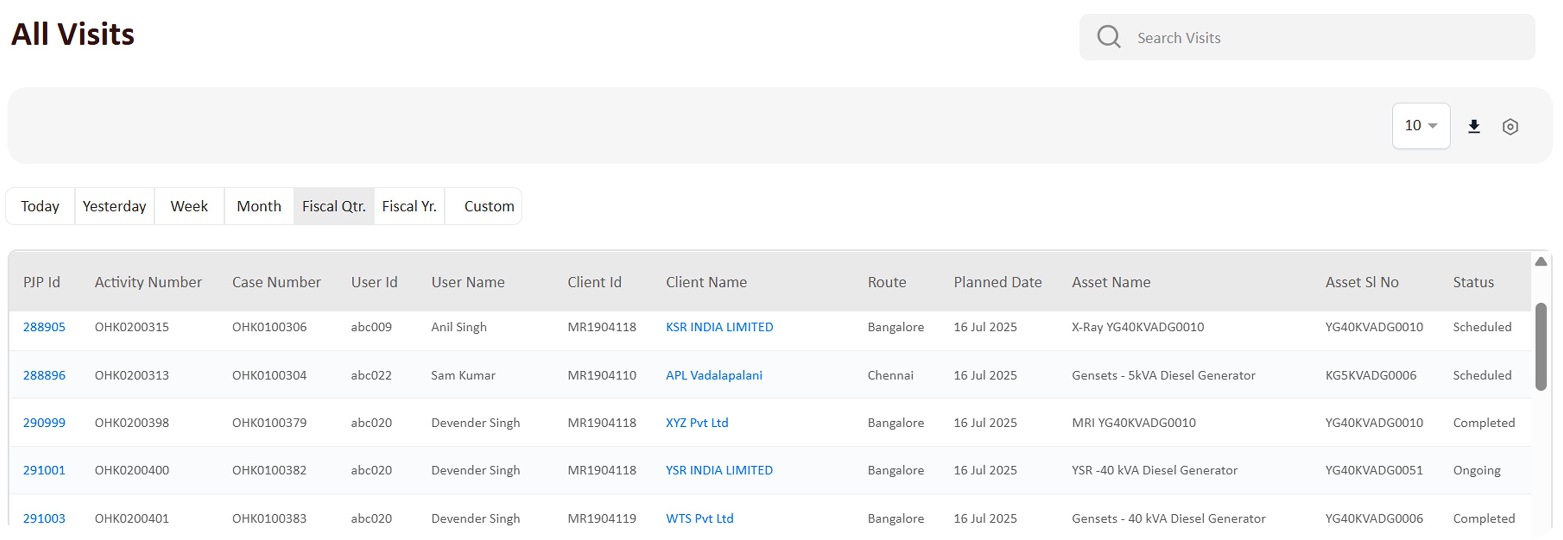Viewport: 1563px width, 540px height.
Task: Open the hexagon settings icon
Action: click(x=1509, y=127)
